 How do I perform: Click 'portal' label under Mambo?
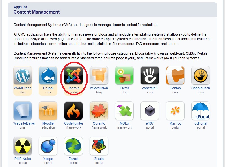tap(176, 127)
